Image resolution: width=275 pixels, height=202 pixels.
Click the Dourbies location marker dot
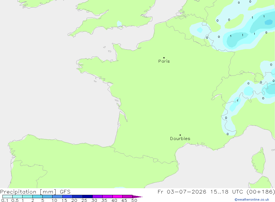(180, 135)
